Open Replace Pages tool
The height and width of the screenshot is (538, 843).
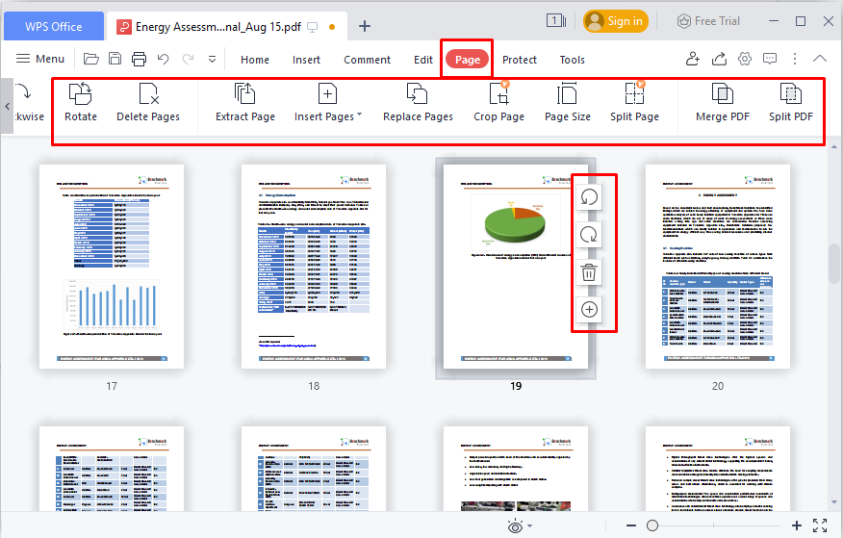[x=418, y=103]
